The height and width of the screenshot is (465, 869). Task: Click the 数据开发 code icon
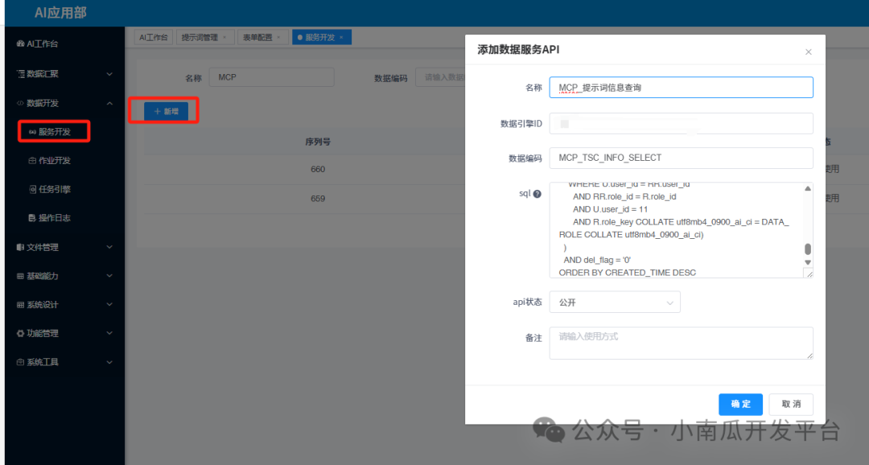click(20, 103)
